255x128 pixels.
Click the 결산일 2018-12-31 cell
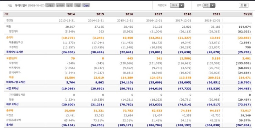click(x=212, y=21)
